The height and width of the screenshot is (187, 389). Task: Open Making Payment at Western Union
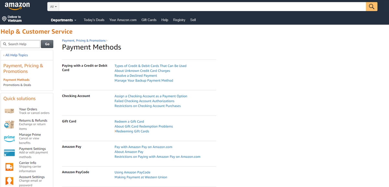[x=141, y=177]
